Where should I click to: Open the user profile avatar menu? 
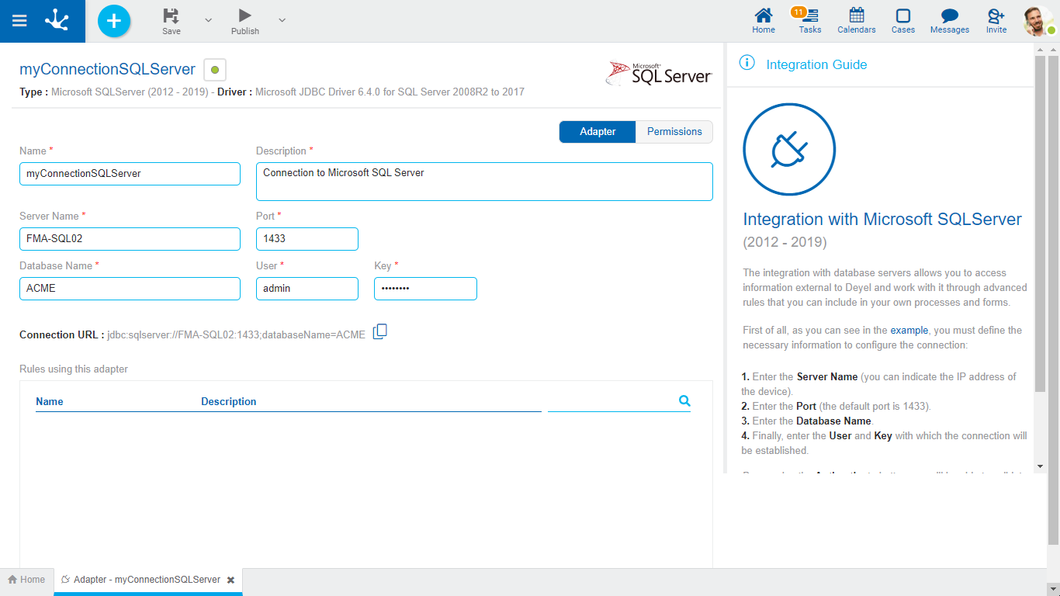tap(1037, 21)
